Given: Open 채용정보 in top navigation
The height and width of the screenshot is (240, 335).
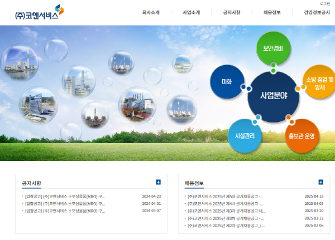Looking at the screenshot, I should (272, 12).
